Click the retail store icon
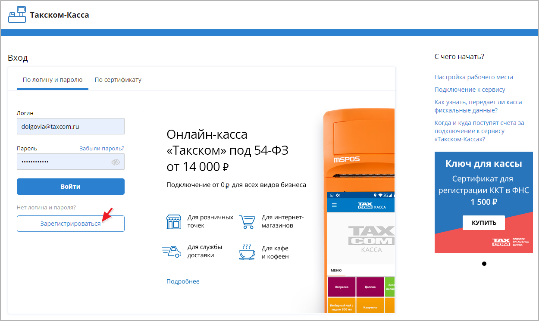 (x=174, y=221)
